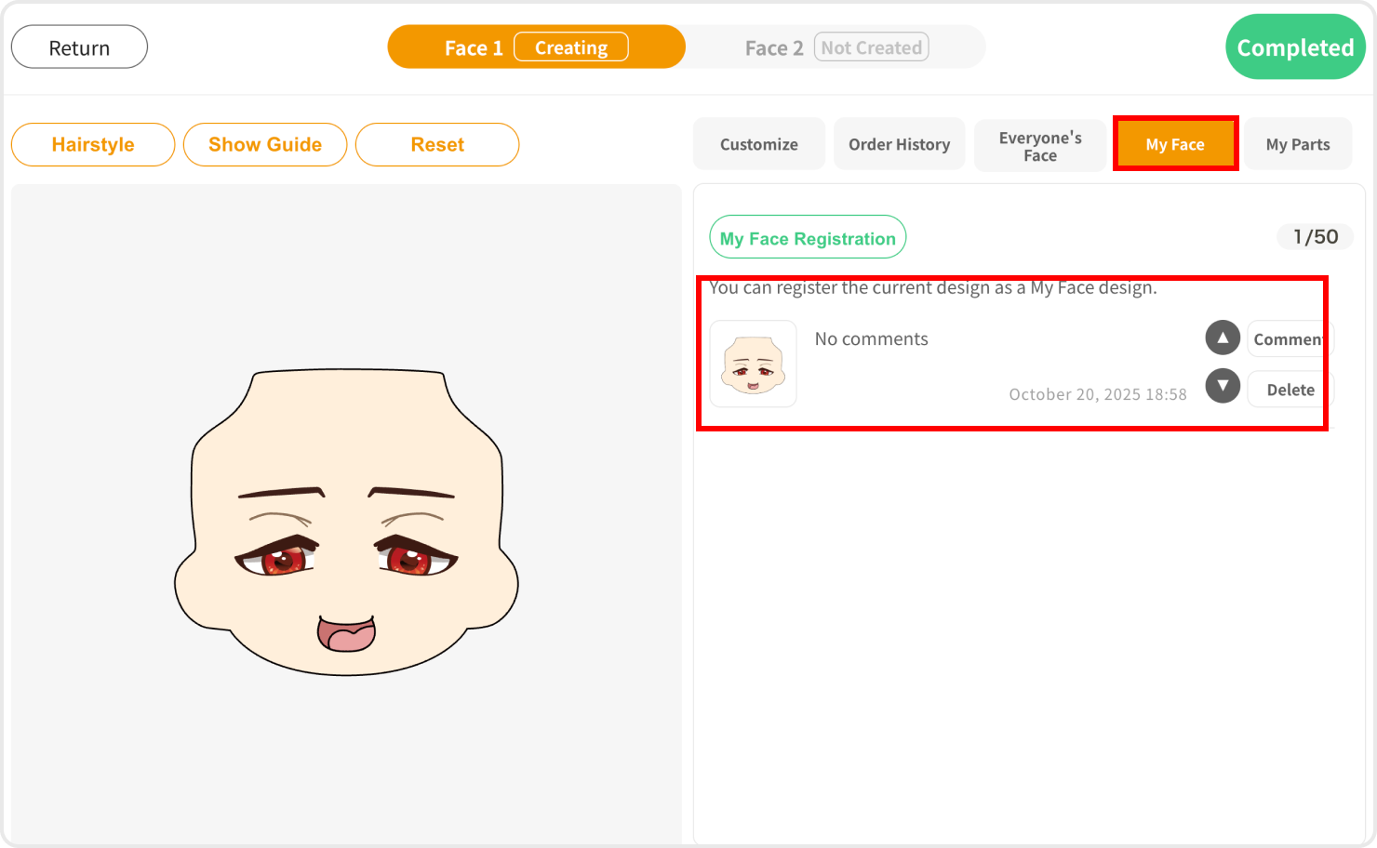Select the saved face thumbnail
The image size is (1377, 848).
(x=753, y=364)
